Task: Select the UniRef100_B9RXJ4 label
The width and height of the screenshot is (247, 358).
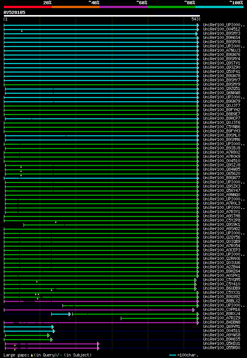Action: click(222, 314)
